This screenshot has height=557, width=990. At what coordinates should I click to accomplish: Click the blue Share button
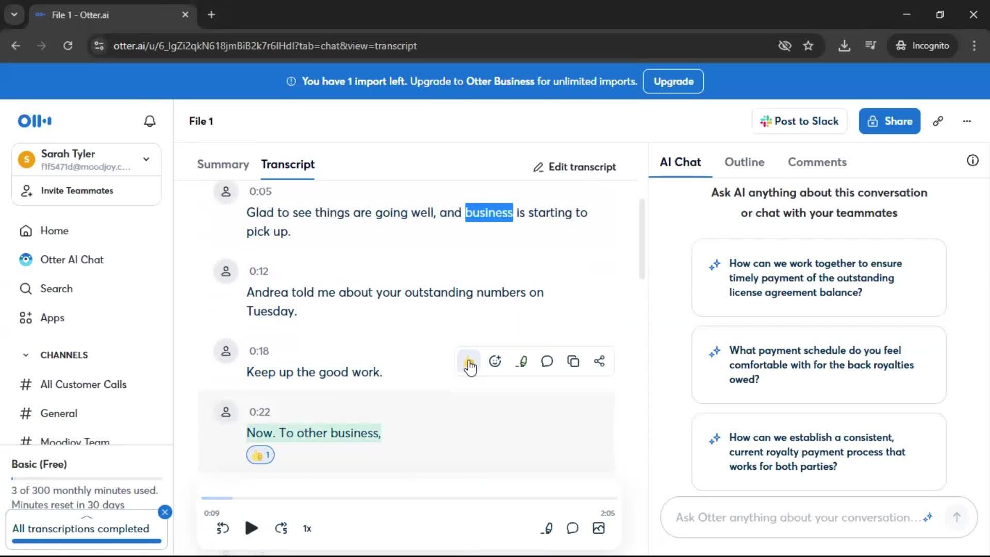click(889, 121)
